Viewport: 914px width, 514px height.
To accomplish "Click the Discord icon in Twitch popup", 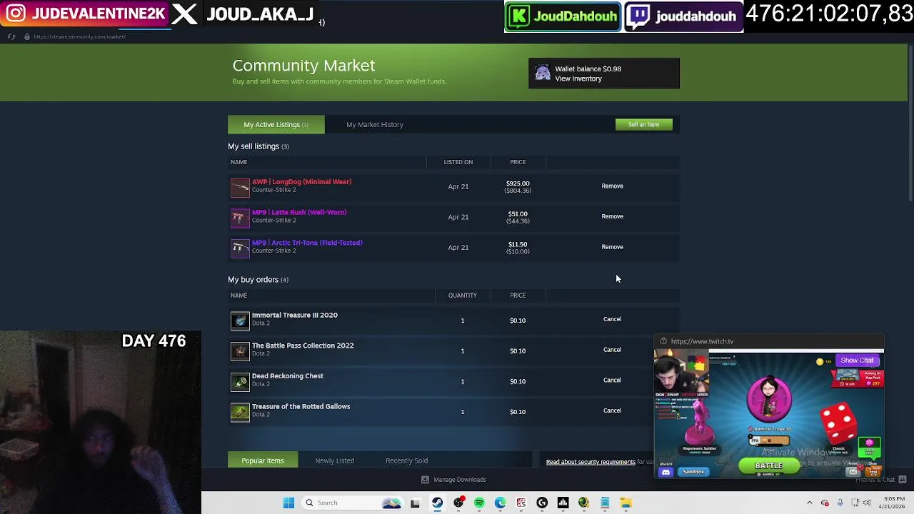I will point(666,472).
